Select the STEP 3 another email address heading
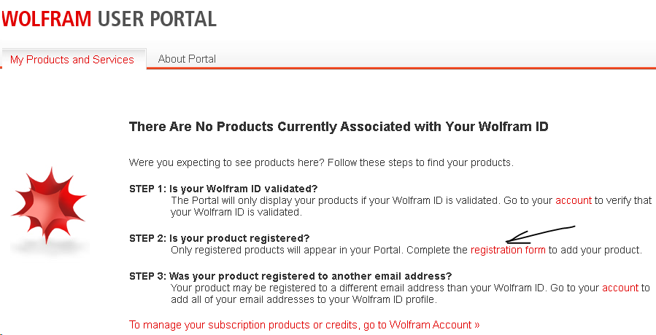The width and height of the screenshot is (656, 335). click(x=290, y=276)
